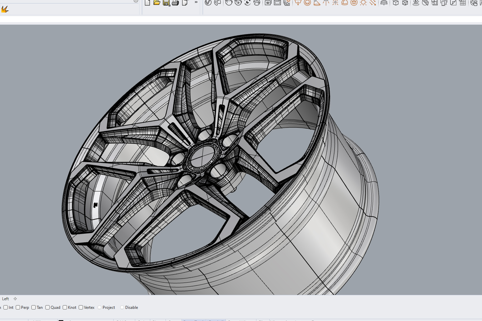Add a mesh light cube-in-circle icon
The image size is (482, 321).
pos(354,3)
